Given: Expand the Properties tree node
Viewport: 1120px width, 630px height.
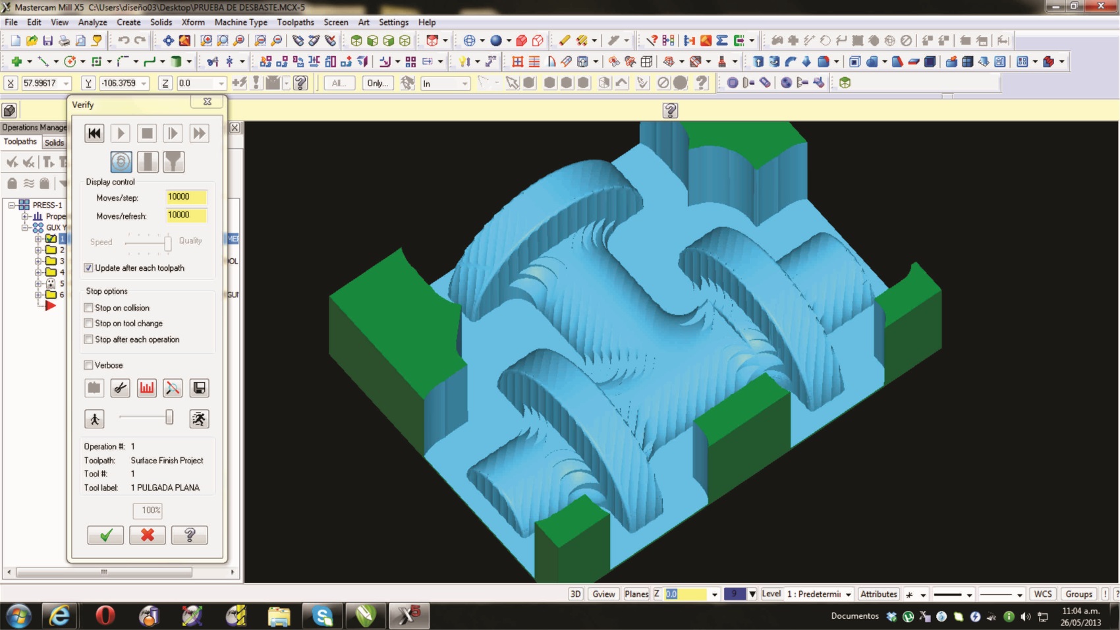Looking at the screenshot, I should pyautogui.click(x=24, y=216).
